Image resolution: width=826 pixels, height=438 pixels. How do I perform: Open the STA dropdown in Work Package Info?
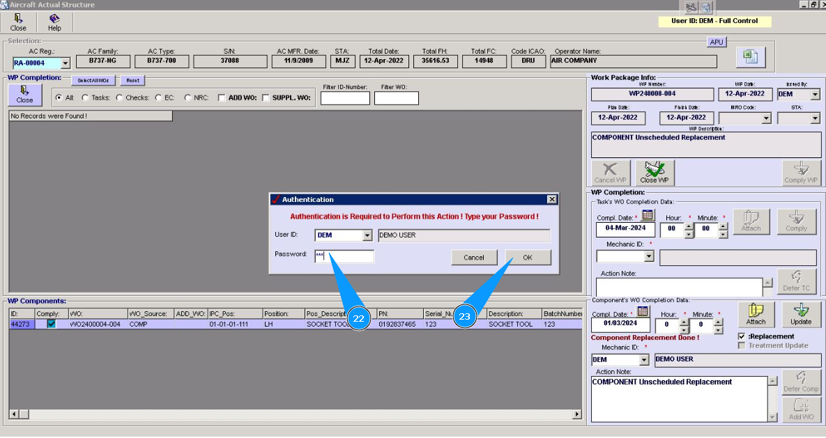point(816,119)
